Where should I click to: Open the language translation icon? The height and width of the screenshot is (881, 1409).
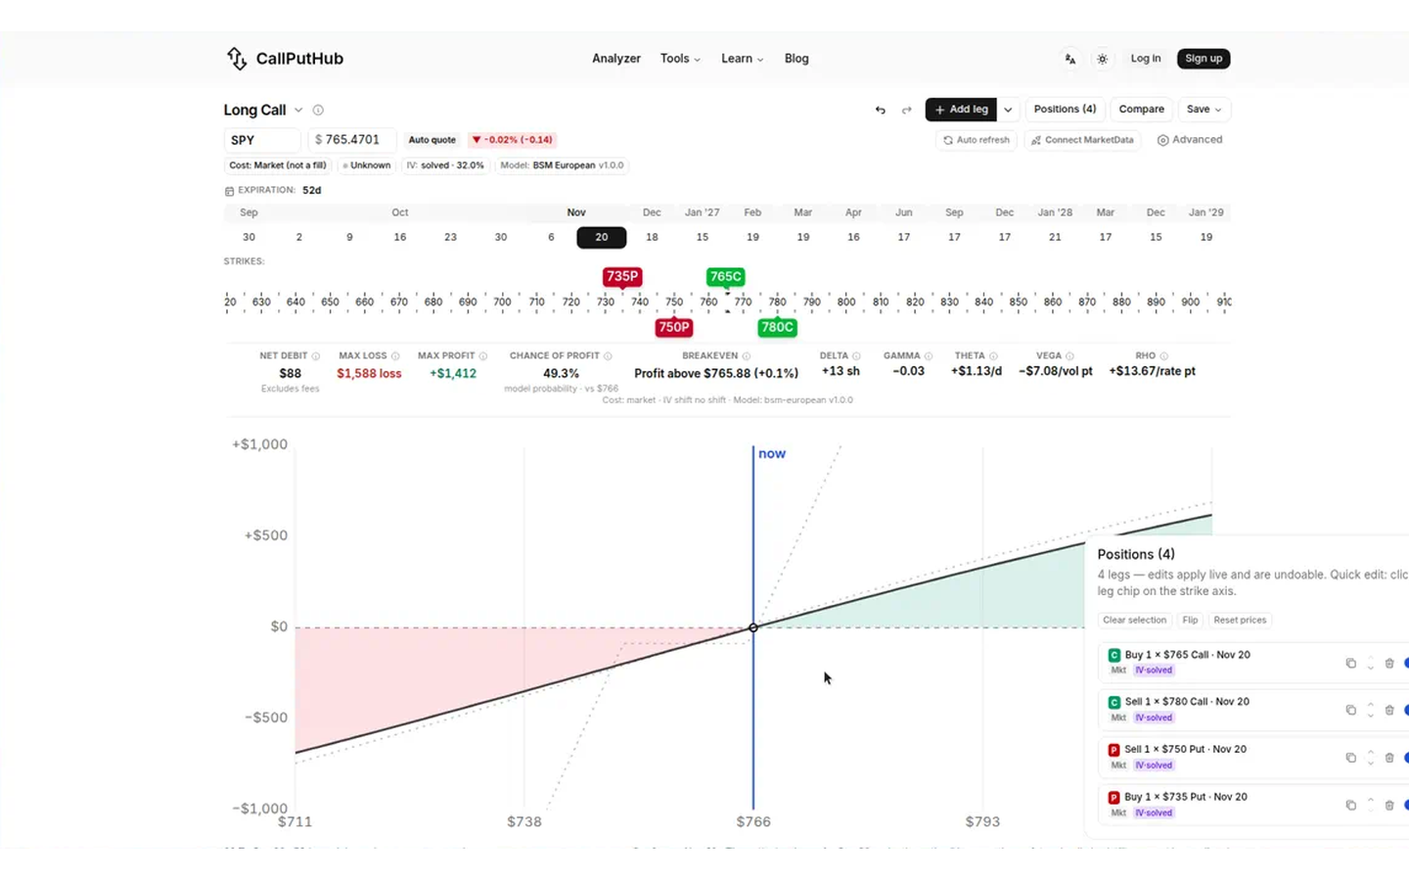1070,59
